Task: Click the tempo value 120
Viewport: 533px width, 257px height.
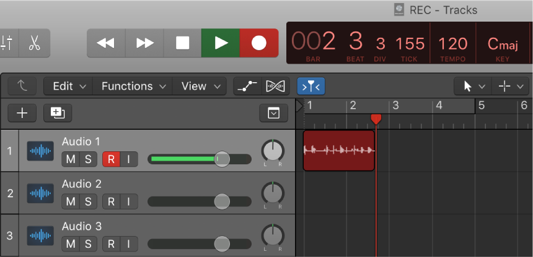Action: [453, 44]
